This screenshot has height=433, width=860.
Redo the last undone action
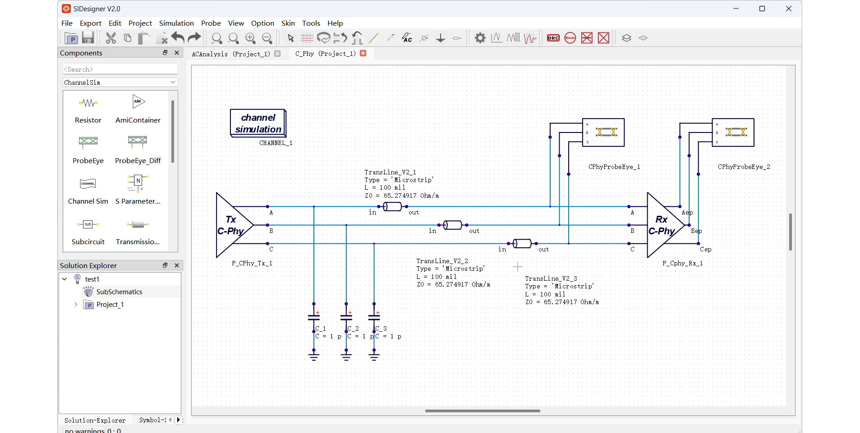(x=194, y=38)
